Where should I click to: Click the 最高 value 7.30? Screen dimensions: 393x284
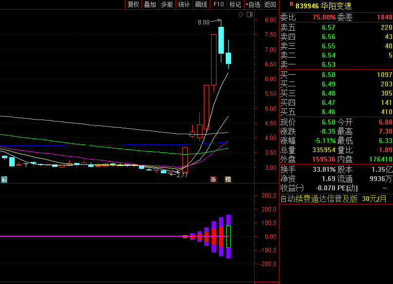click(386, 131)
